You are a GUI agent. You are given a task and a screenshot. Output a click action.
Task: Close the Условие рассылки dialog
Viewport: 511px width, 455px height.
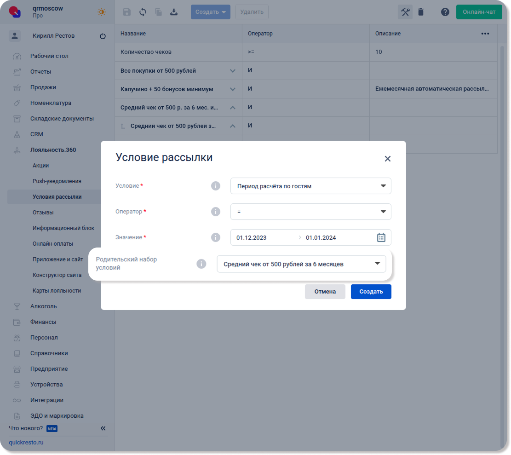[x=387, y=159]
